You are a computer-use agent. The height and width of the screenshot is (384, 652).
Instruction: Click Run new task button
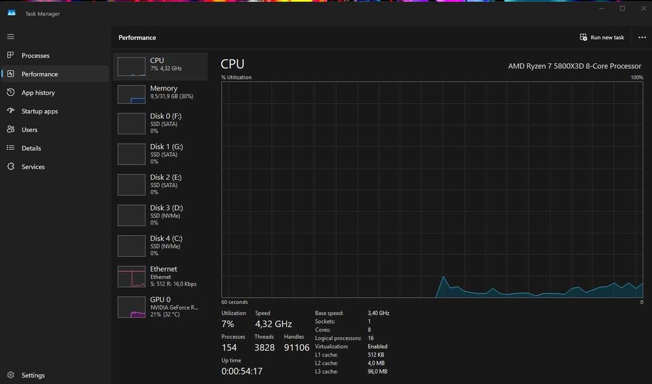click(x=602, y=37)
